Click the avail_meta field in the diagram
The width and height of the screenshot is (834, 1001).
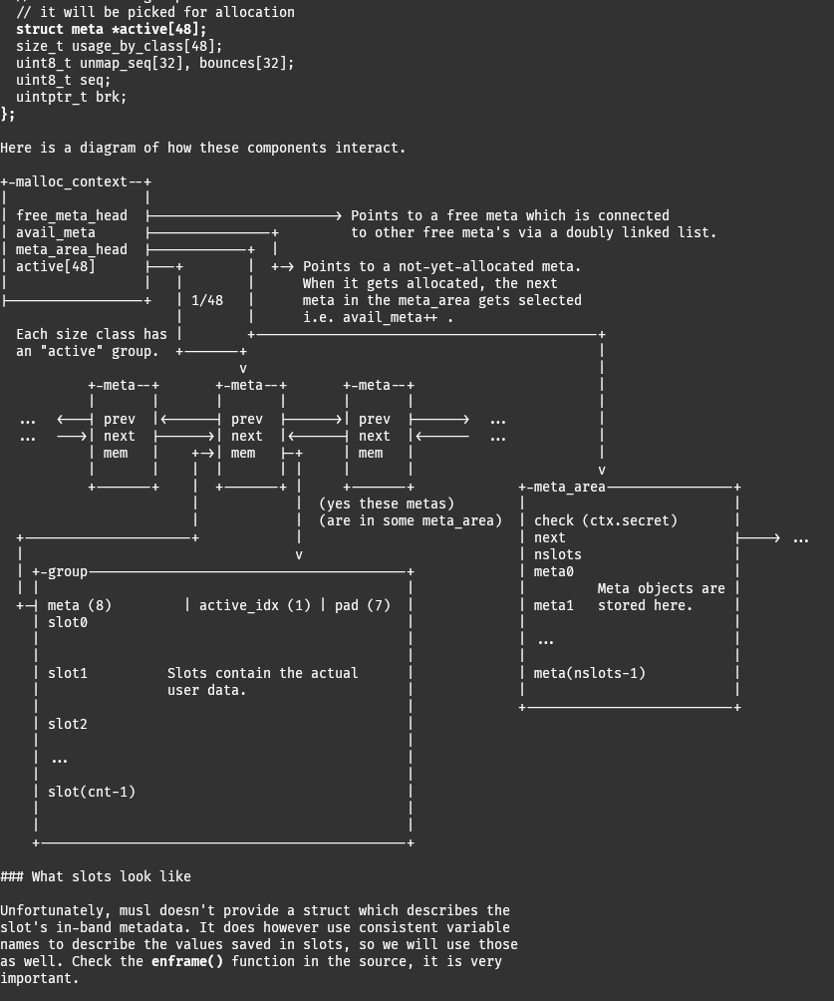tap(56, 232)
